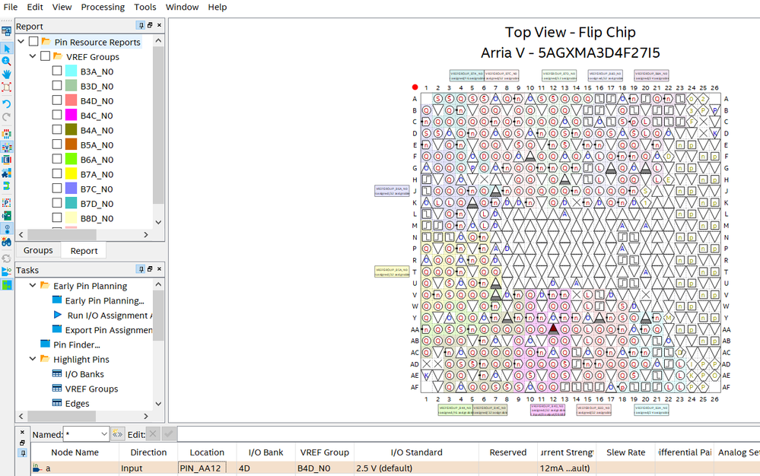760x476 pixels.
Task: Tick the Pin Resource Reports checkbox
Action: click(33, 42)
